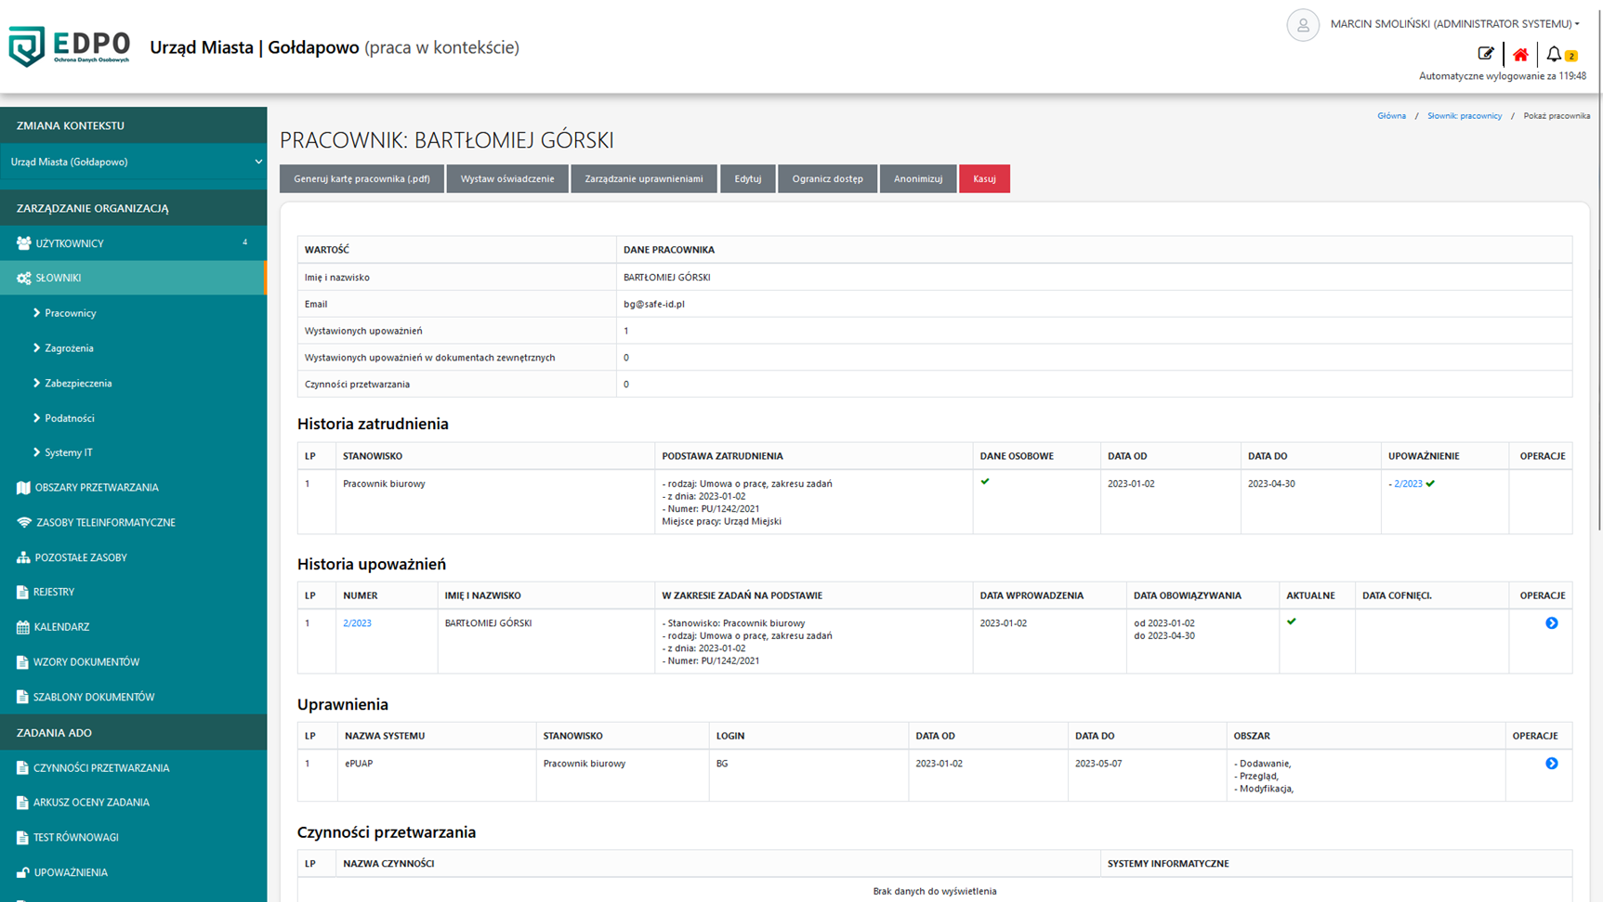Click Użytkownicy count badge 4
Image resolution: width=1603 pixels, height=902 pixels.
click(x=245, y=242)
